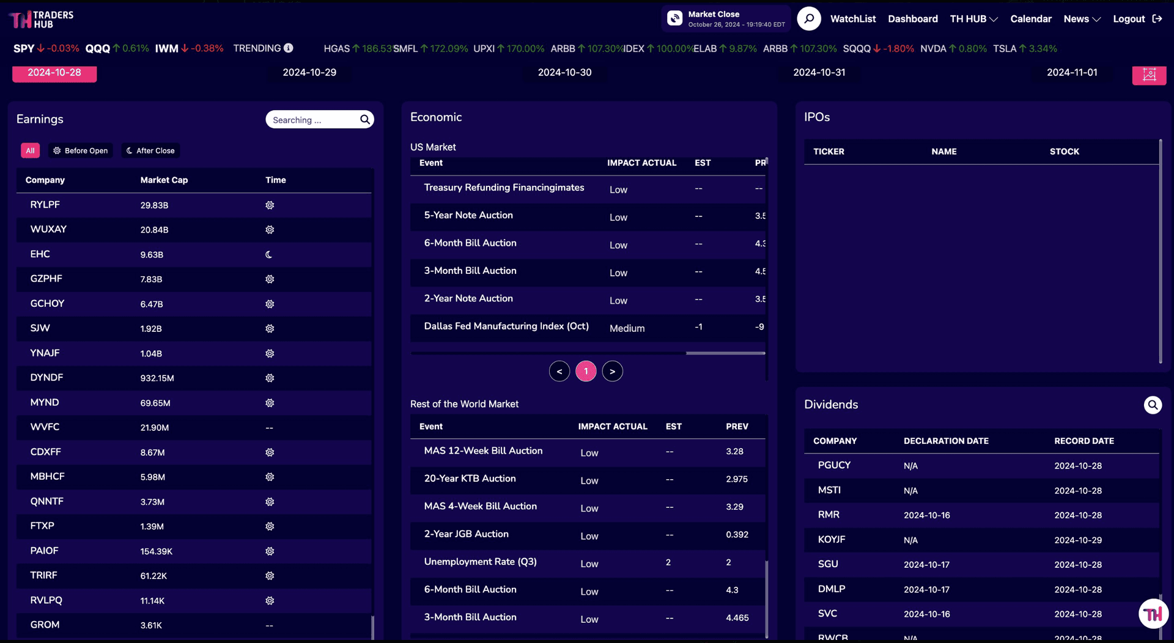This screenshot has width=1174, height=643.
Task: Click the TH logo in the bottom right corner
Action: tap(1153, 614)
